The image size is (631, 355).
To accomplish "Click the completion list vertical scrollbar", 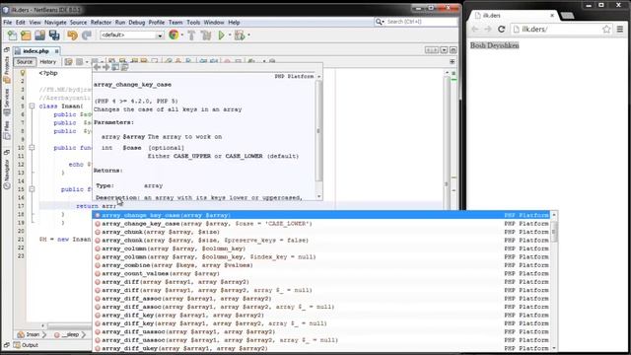I will (x=554, y=281).
